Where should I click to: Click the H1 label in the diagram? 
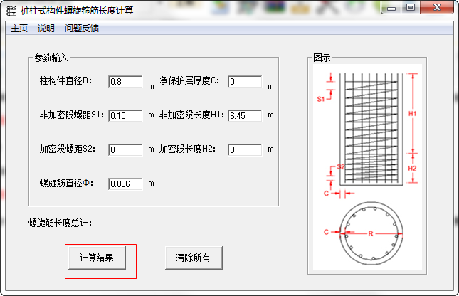pyautogui.click(x=412, y=113)
